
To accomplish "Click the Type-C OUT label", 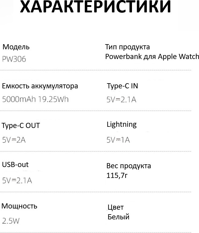I will 21,126.
